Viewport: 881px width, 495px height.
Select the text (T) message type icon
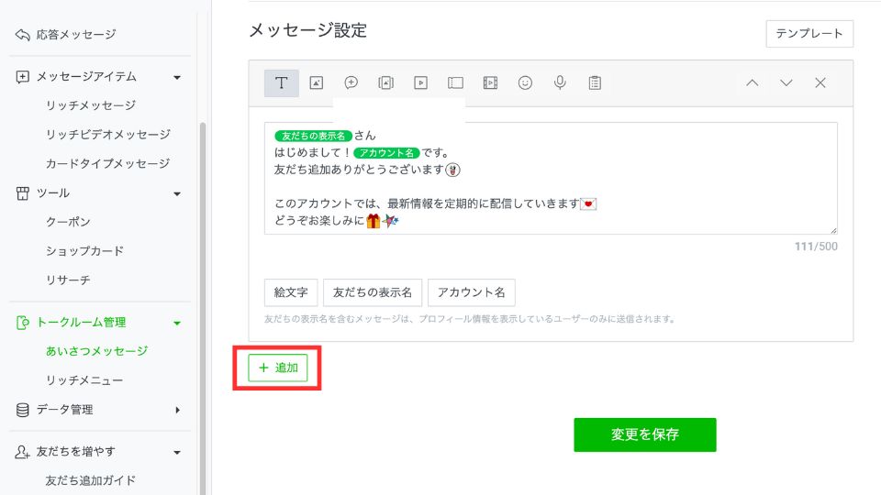[281, 83]
